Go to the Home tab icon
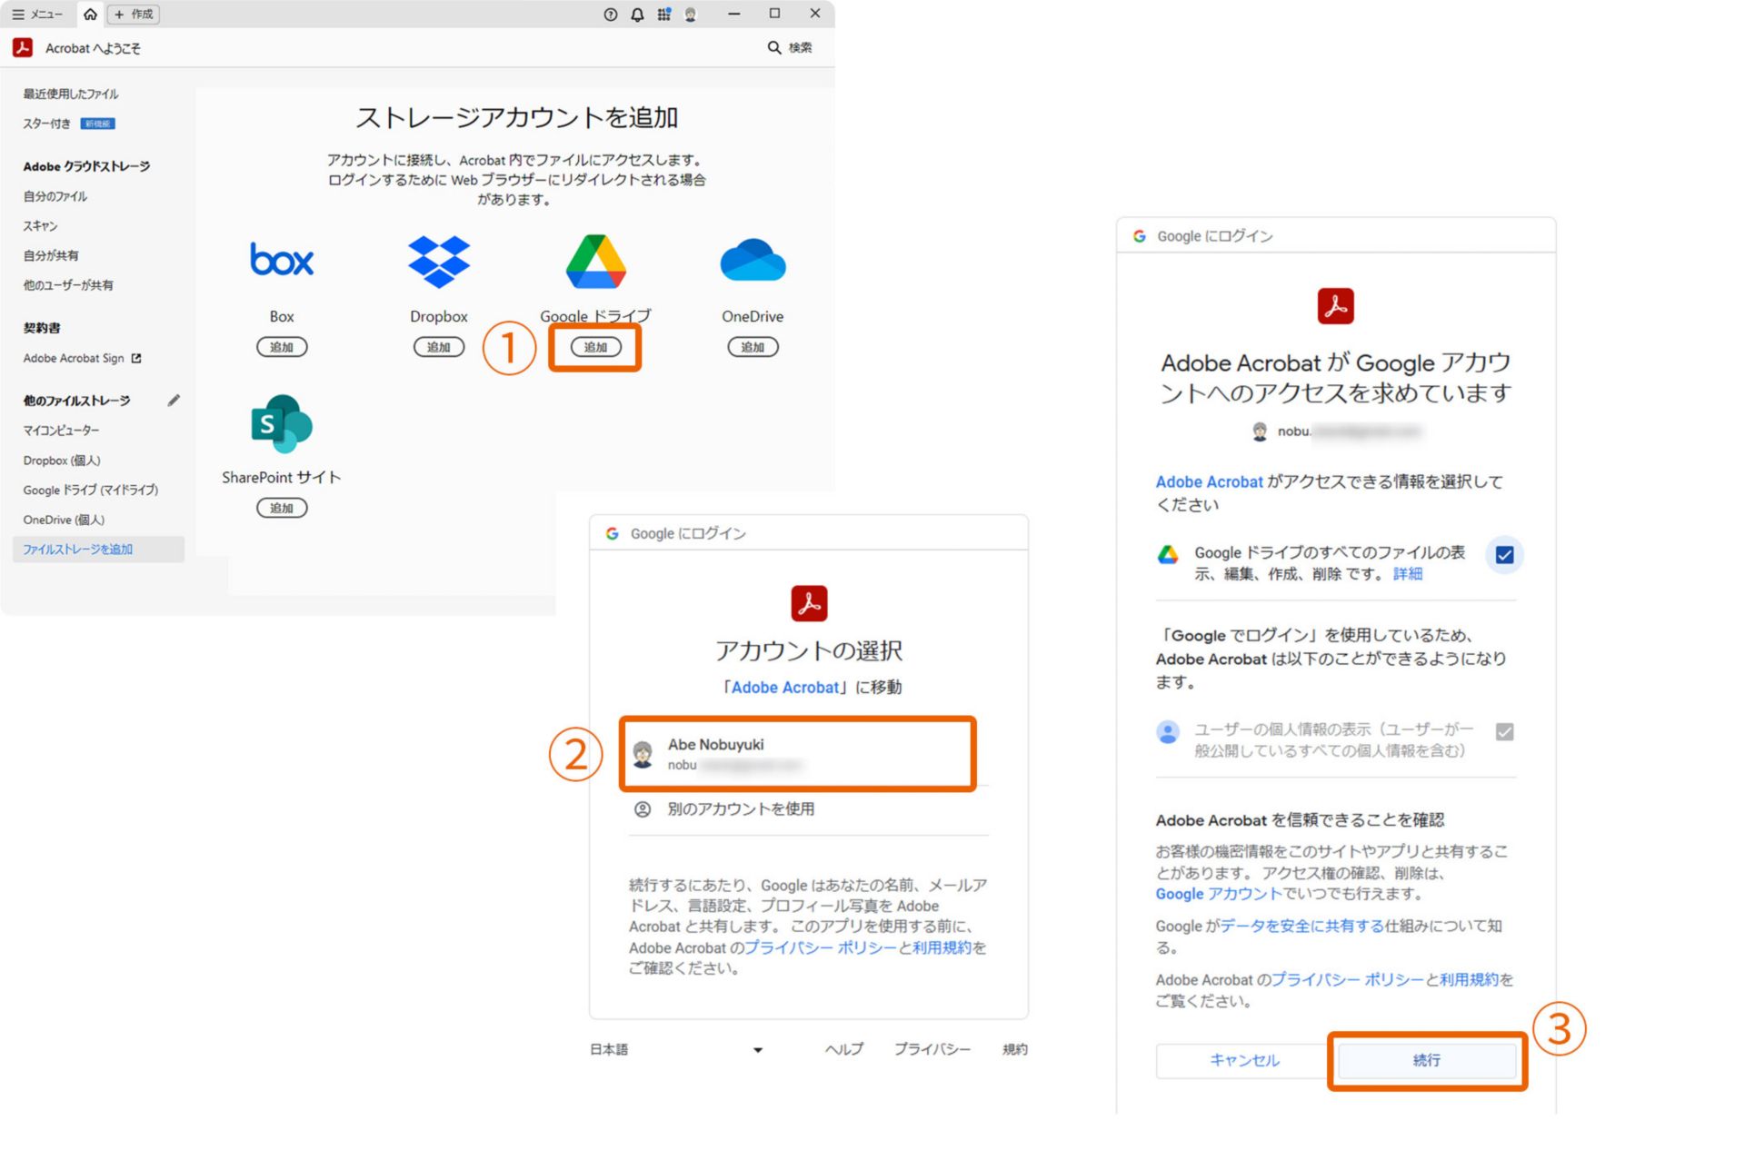 point(90,14)
